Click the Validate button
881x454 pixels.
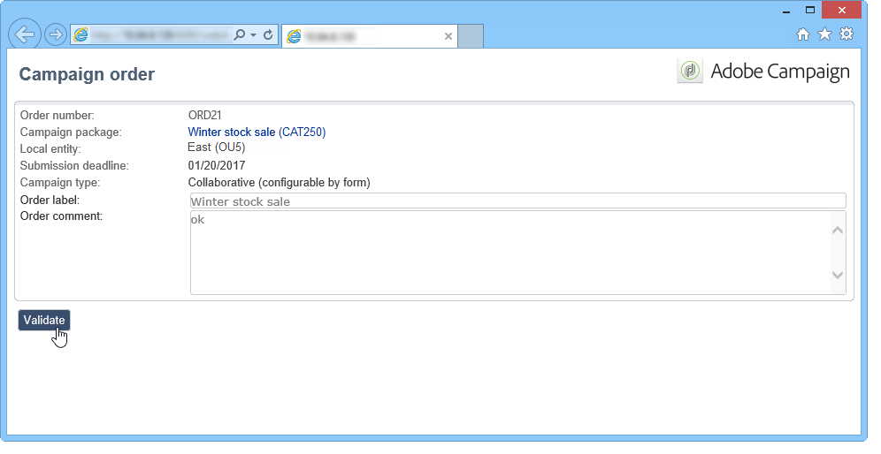click(x=44, y=320)
